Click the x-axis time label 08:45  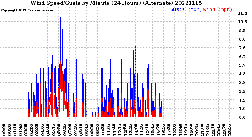tap(86, 130)
